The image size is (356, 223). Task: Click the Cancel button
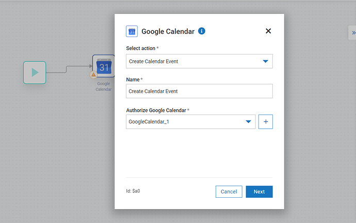click(x=229, y=192)
